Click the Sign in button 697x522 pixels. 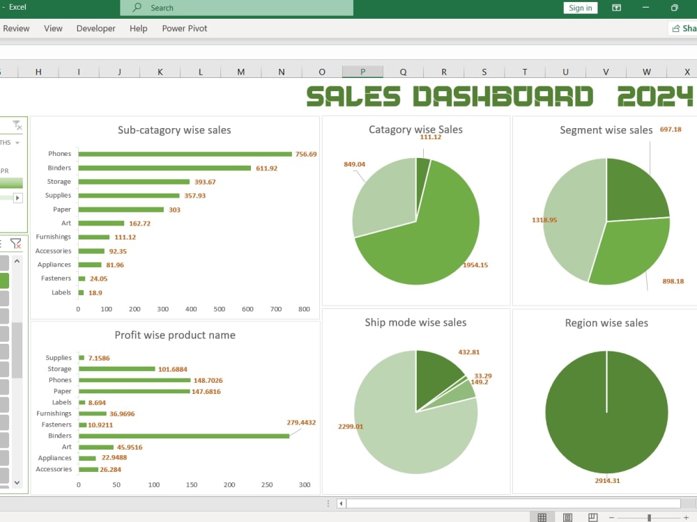coord(581,8)
